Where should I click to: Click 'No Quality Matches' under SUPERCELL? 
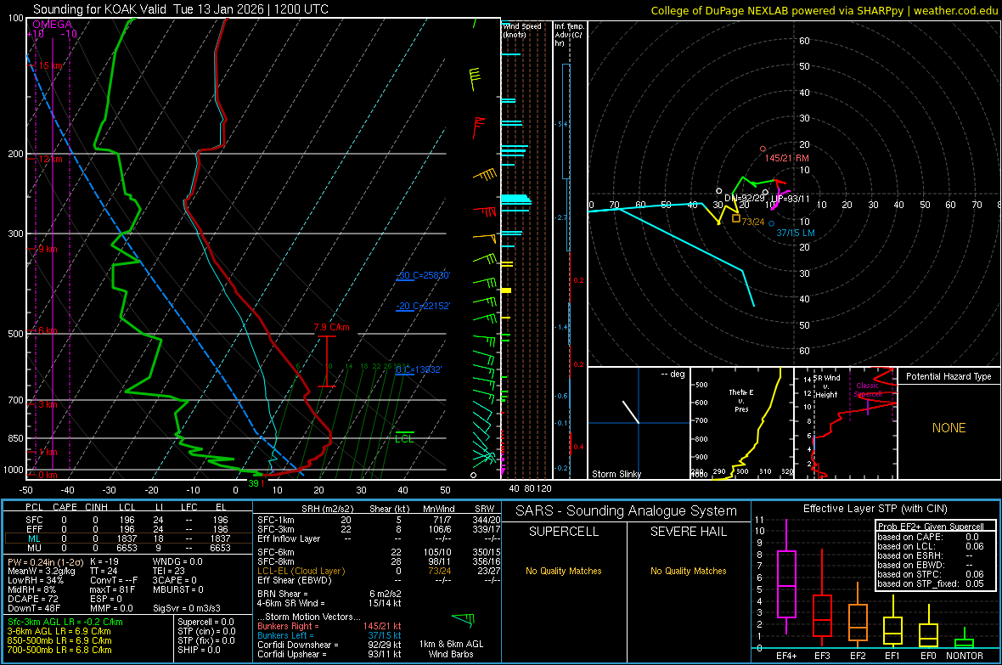coord(564,571)
